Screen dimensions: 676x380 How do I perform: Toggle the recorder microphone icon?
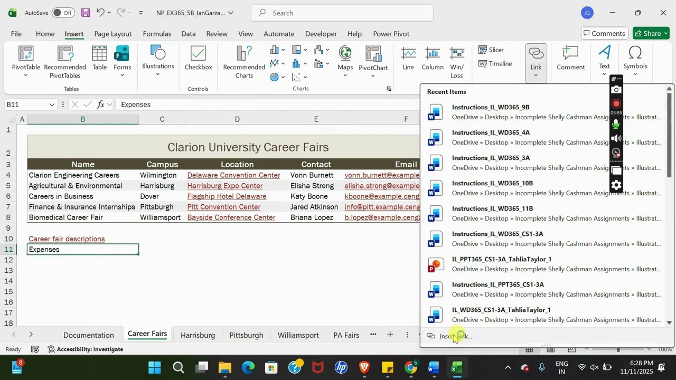pos(616,125)
